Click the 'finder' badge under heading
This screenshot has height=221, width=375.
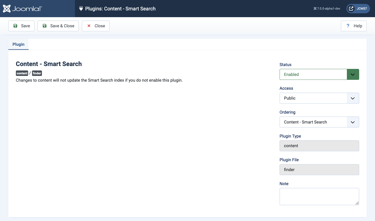tap(37, 73)
